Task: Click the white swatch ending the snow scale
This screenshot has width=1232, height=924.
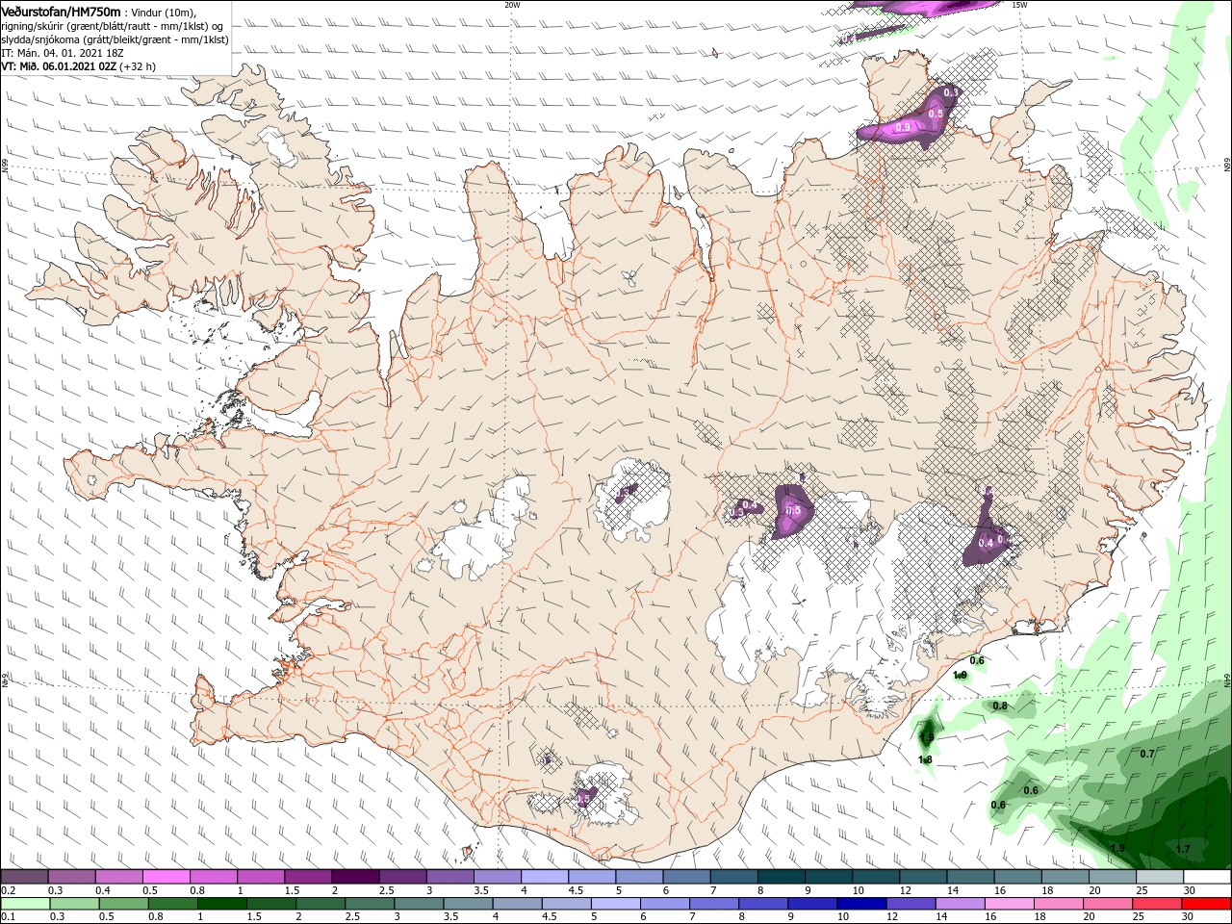Action: coord(1206,877)
